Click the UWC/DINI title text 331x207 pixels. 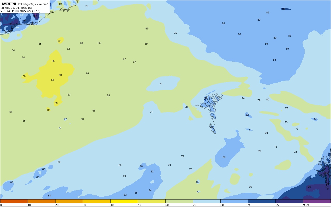[9, 4]
